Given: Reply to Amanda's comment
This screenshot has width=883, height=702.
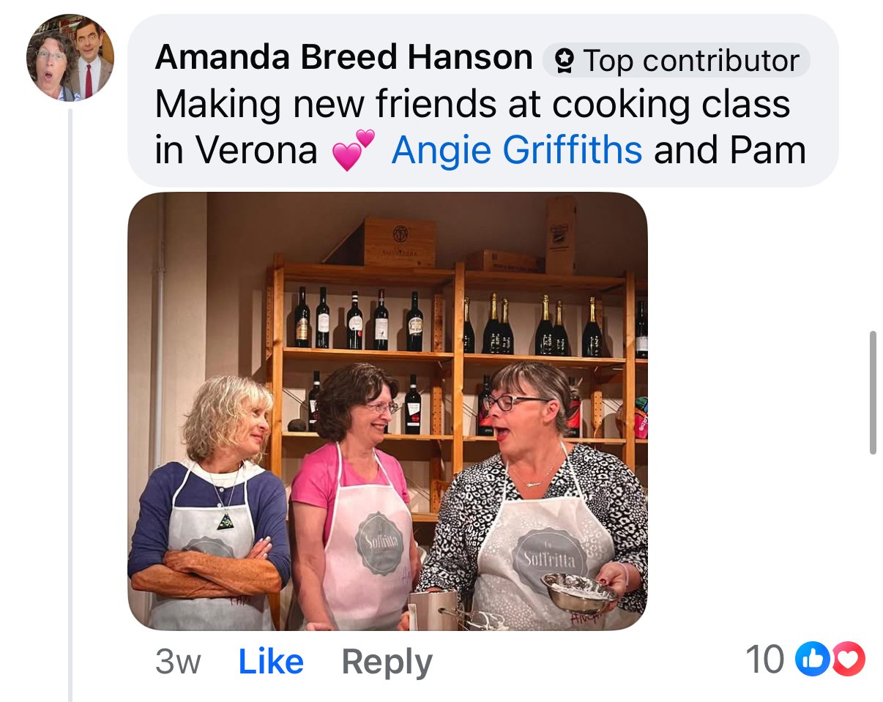Looking at the screenshot, I should pos(387,662).
